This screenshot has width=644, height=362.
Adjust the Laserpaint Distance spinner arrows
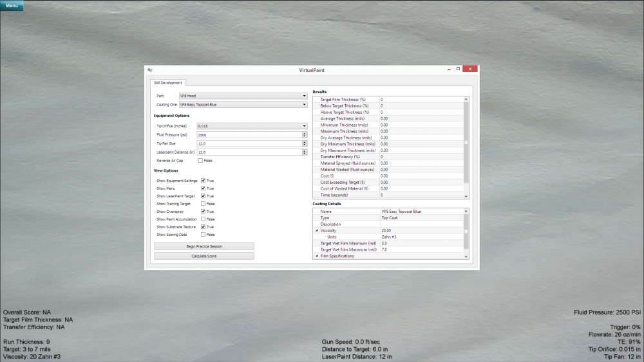(x=305, y=152)
